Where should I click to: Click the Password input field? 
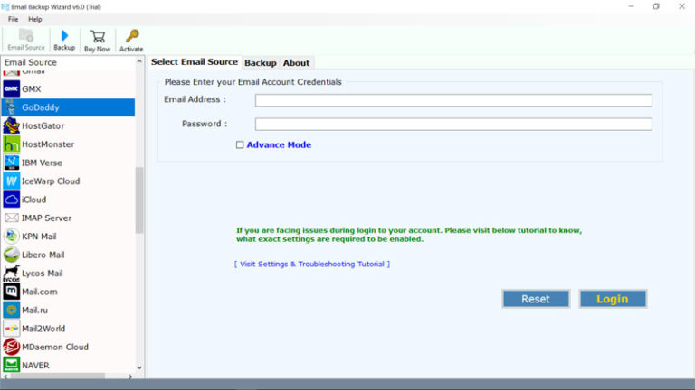tap(453, 125)
